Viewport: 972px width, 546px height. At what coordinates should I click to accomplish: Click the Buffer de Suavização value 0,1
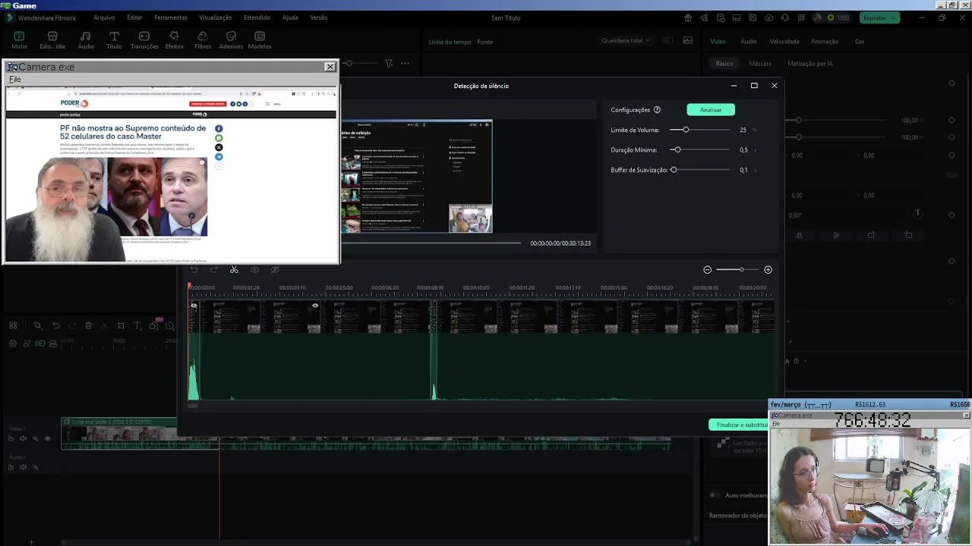(743, 170)
